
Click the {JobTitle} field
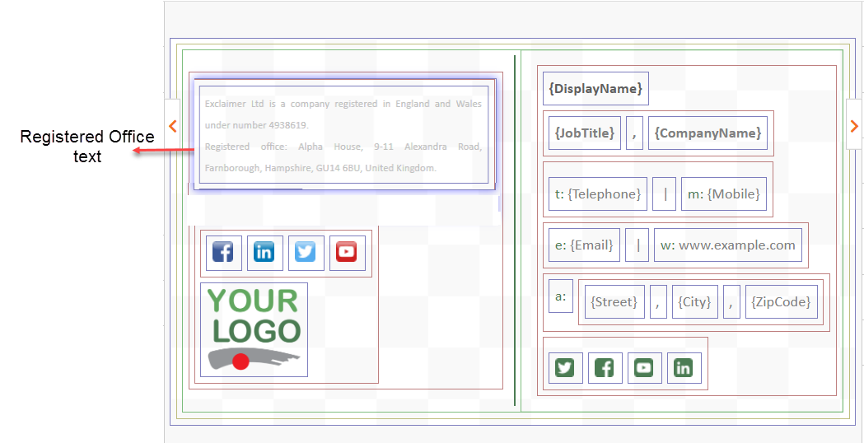tap(585, 133)
